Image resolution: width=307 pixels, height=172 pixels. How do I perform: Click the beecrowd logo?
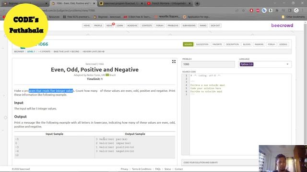(x=282, y=25)
